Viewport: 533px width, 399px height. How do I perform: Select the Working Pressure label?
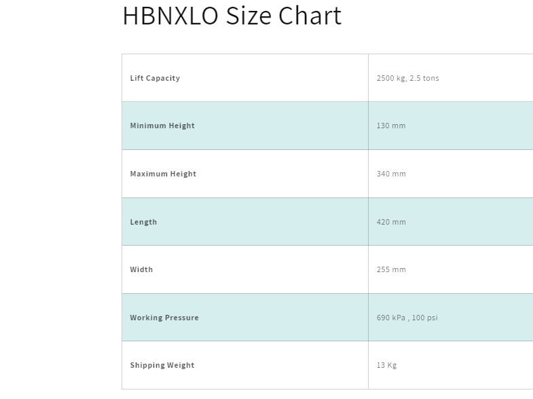pos(164,318)
